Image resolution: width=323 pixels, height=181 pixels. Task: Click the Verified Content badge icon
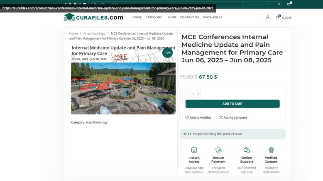[x=271, y=150]
